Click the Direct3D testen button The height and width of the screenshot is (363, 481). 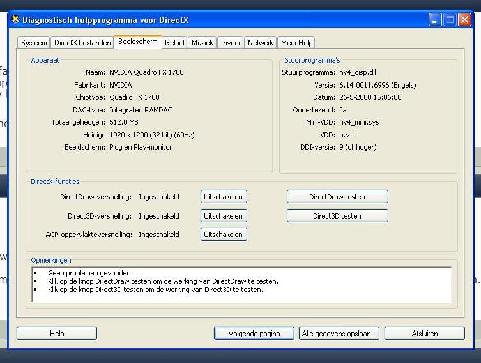point(337,216)
